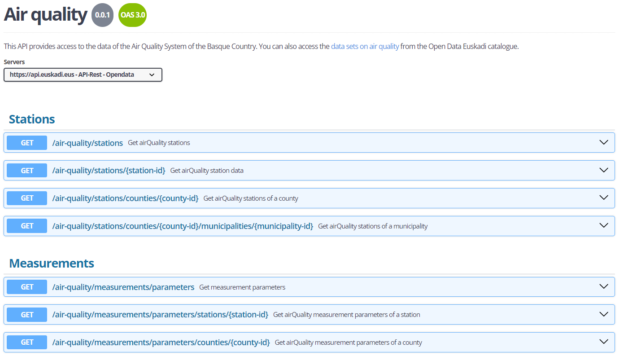Expand the chevron on the stations/{station-id} row
The height and width of the screenshot is (356, 619).
(604, 170)
